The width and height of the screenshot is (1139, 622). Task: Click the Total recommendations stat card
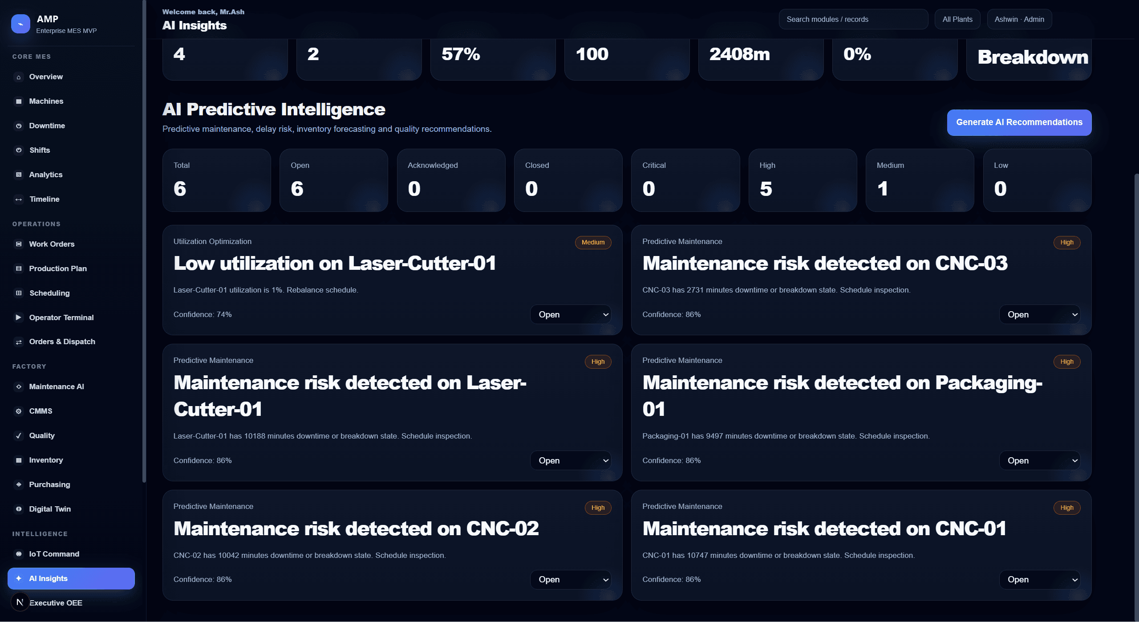pyautogui.click(x=216, y=180)
